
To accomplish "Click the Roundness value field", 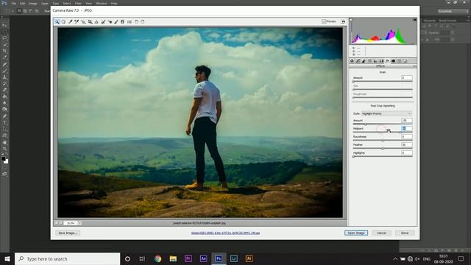I will (x=407, y=136).
